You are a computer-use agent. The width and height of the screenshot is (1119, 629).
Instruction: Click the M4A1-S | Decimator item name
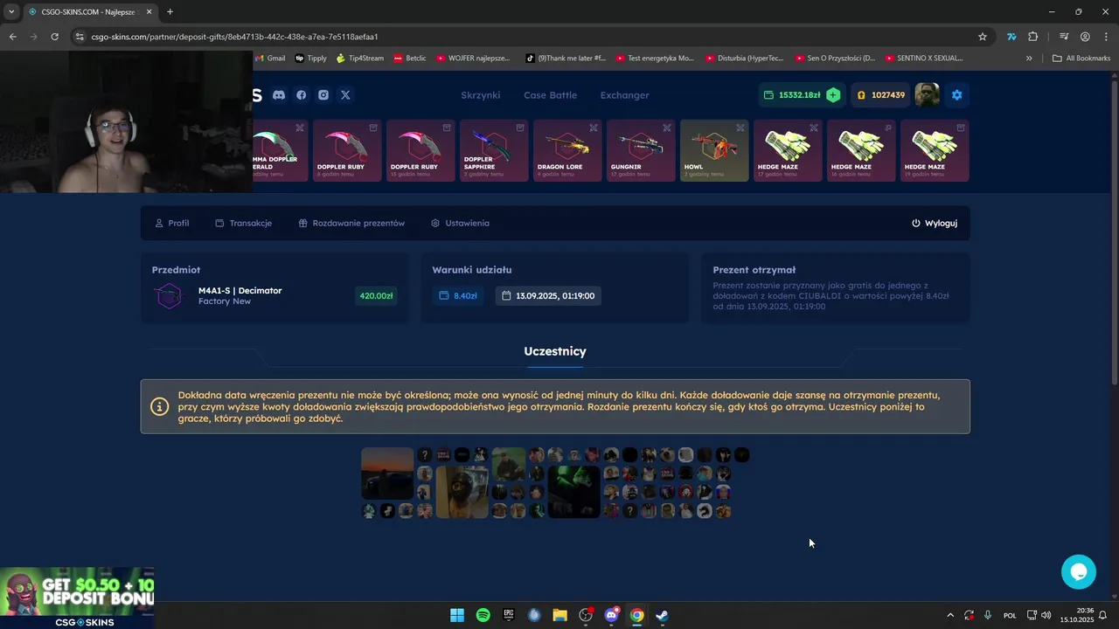tap(240, 290)
